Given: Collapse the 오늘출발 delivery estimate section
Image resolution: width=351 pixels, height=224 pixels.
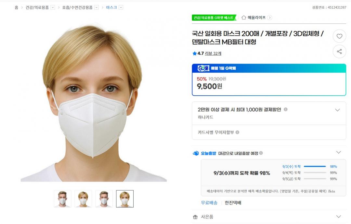Looking at the screenshot, I should point(338,152).
